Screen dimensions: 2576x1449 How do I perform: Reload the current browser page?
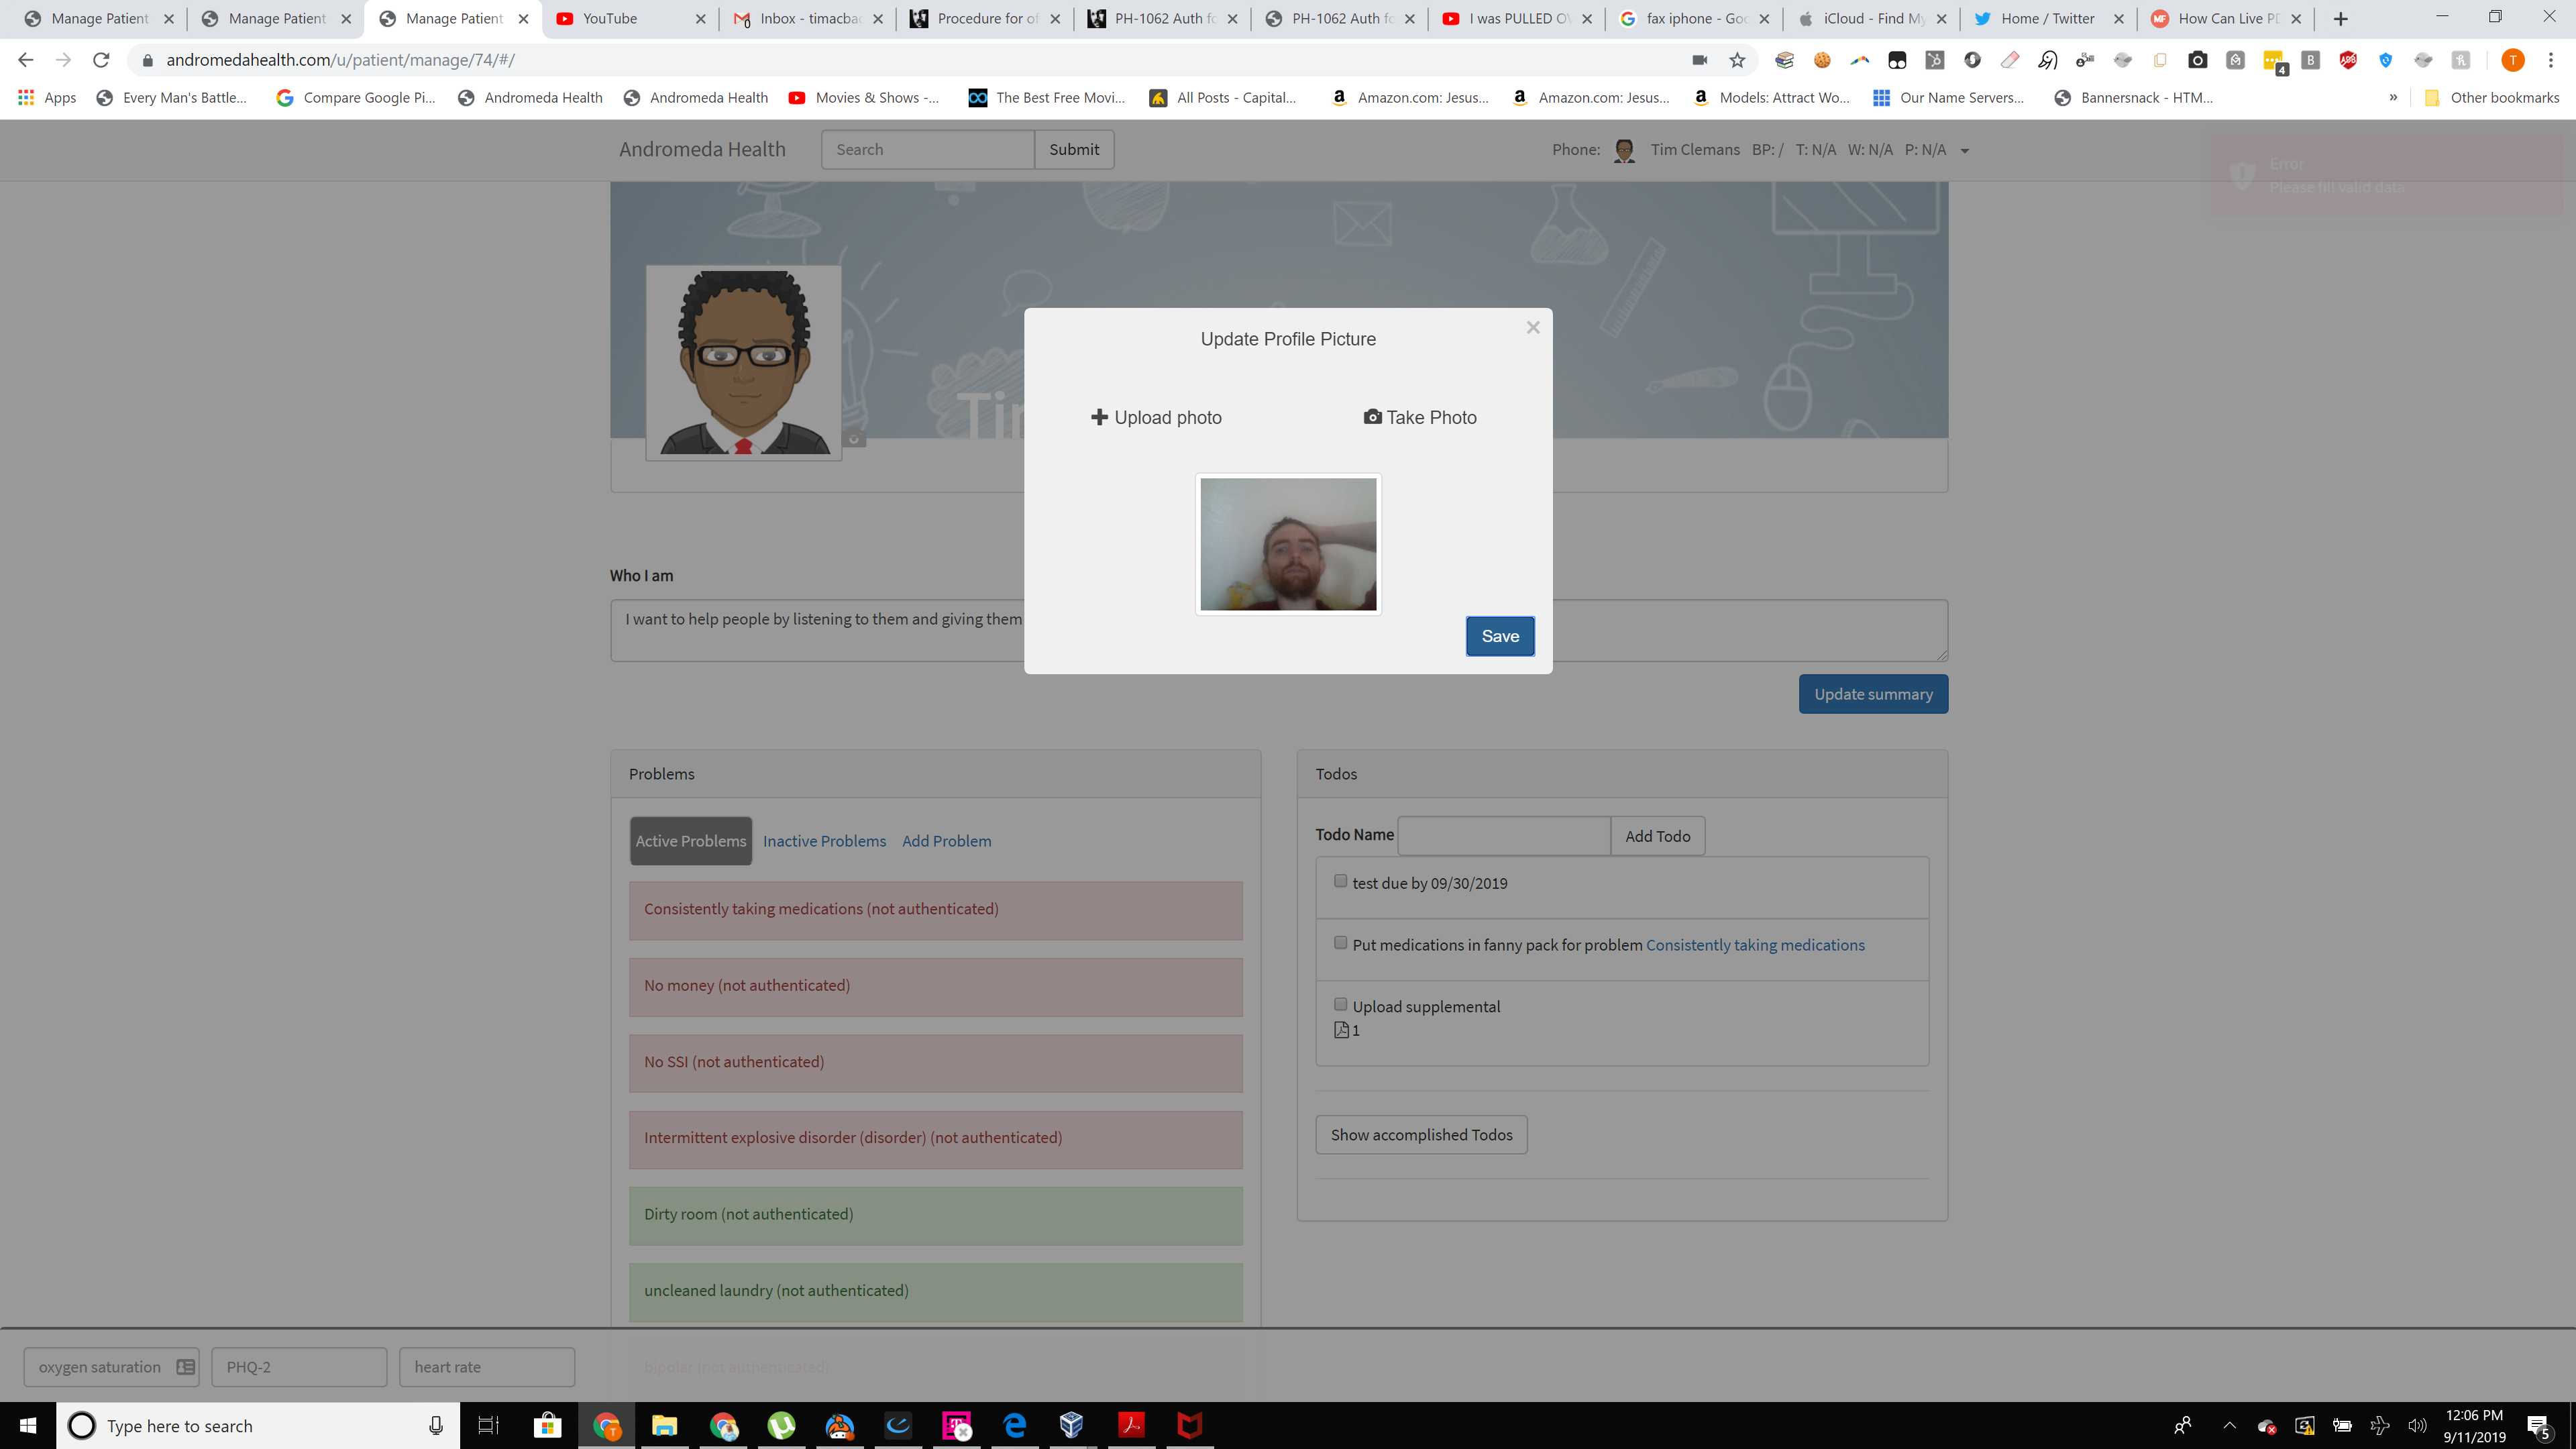point(101,60)
